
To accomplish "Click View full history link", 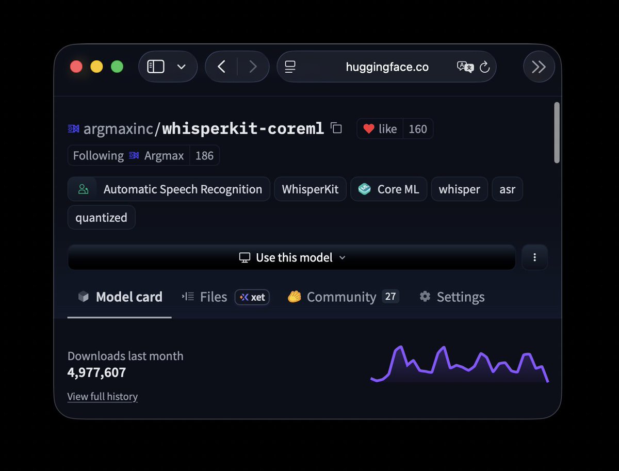I will pyautogui.click(x=103, y=396).
